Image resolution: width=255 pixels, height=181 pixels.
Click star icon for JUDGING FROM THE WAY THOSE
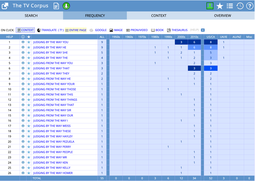29,89
